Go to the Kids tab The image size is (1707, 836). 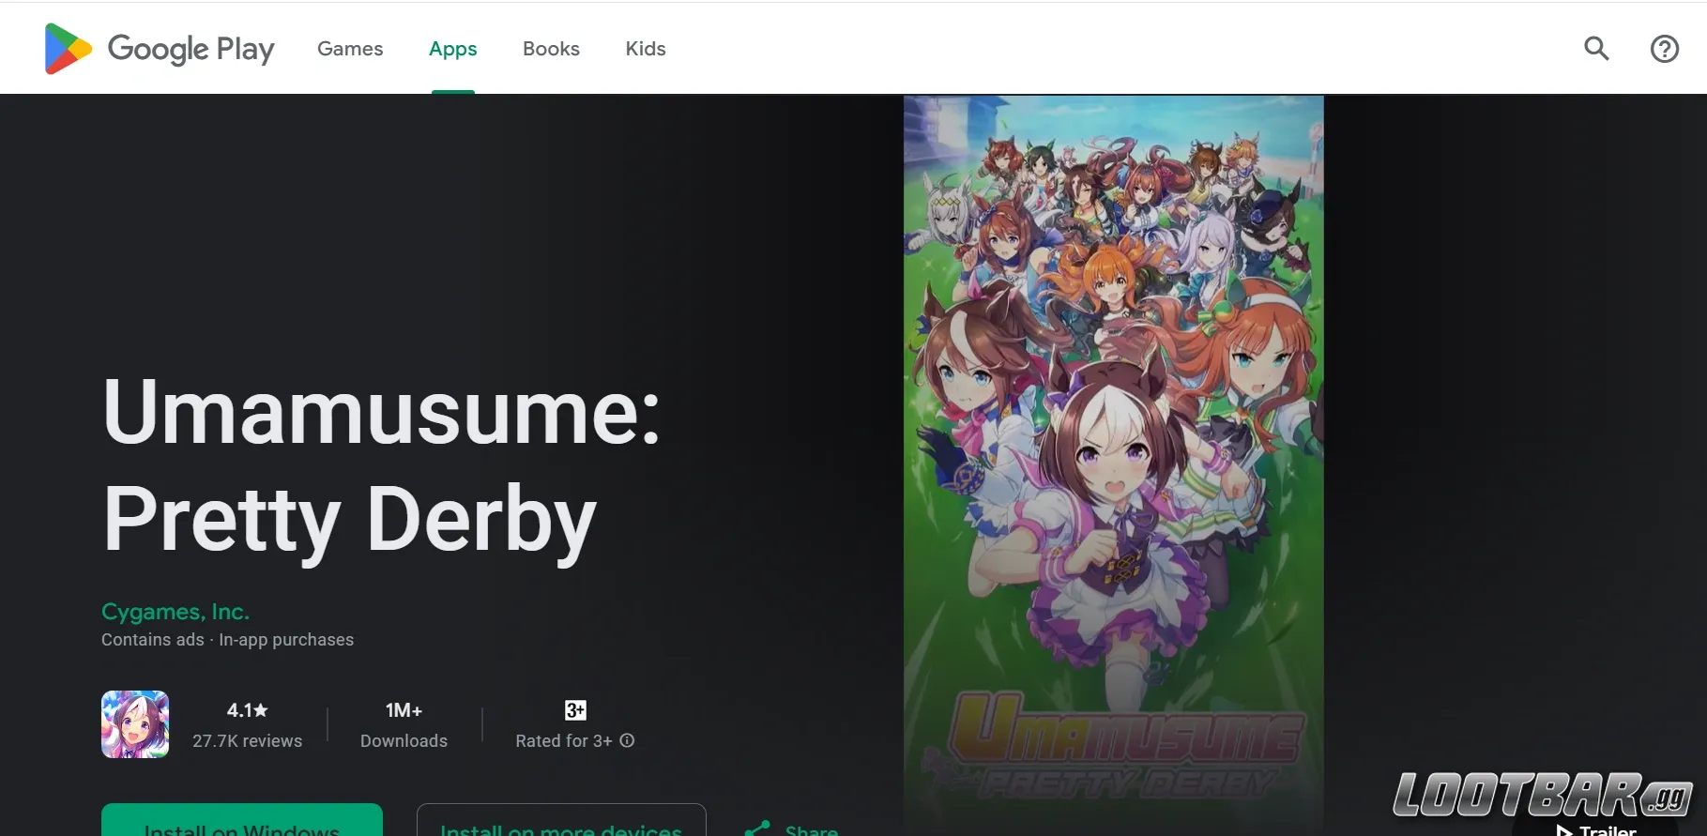tap(646, 49)
